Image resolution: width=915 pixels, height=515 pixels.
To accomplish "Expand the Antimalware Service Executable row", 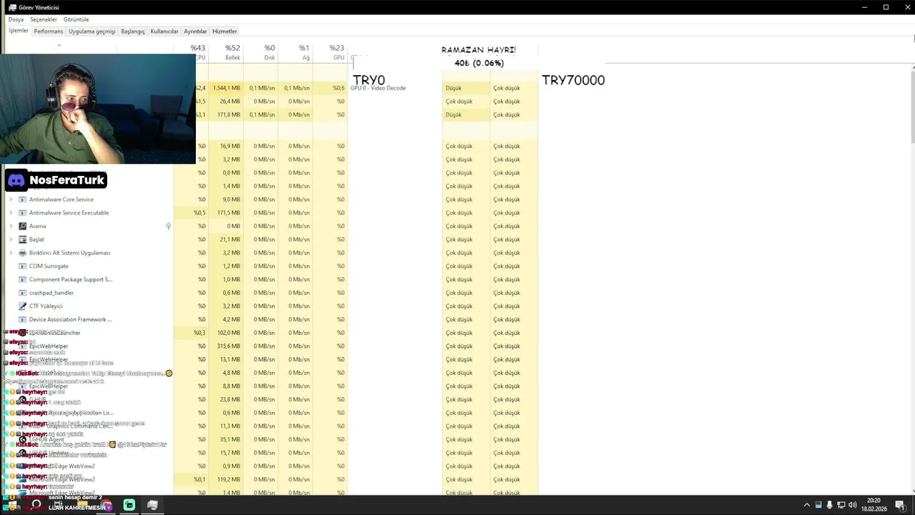I will (x=11, y=213).
